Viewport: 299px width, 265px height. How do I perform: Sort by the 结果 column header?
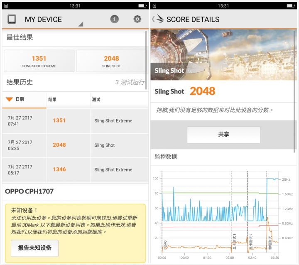pos(68,99)
